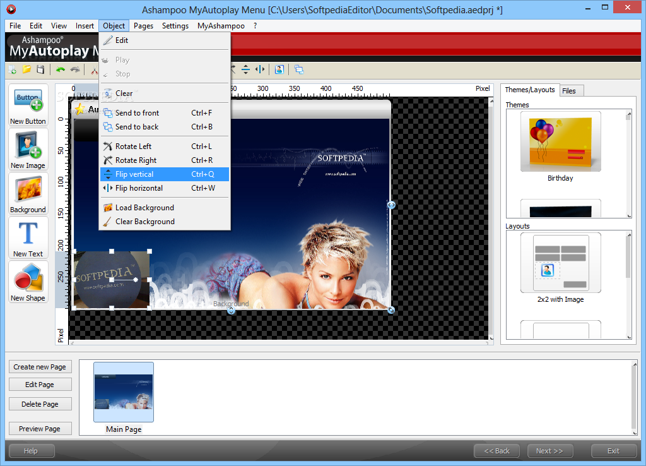Add a New Text object
The width and height of the screenshot is (646, 466).
coord(28,238)
